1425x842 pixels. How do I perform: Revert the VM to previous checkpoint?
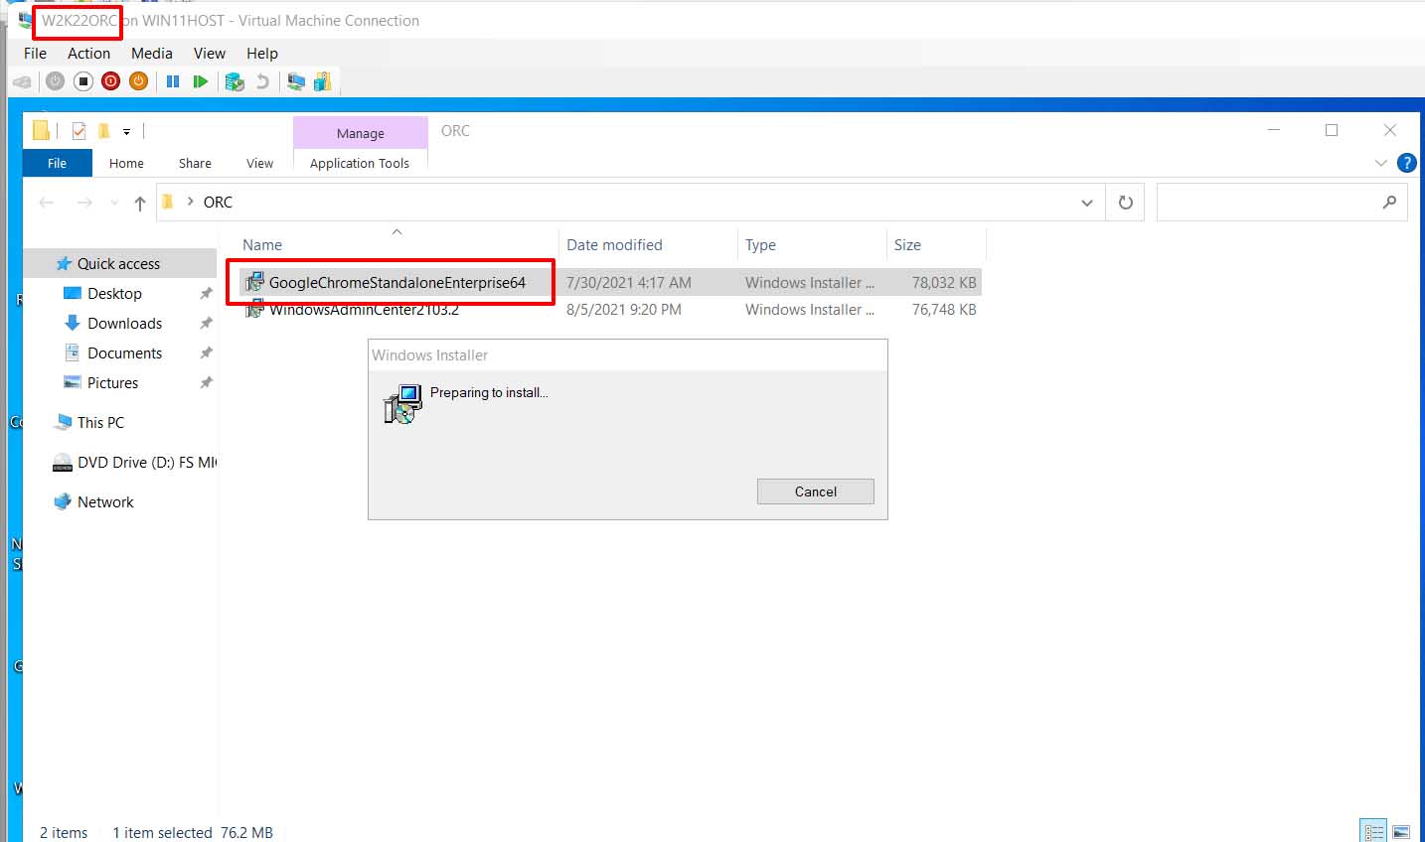point(262,81)
